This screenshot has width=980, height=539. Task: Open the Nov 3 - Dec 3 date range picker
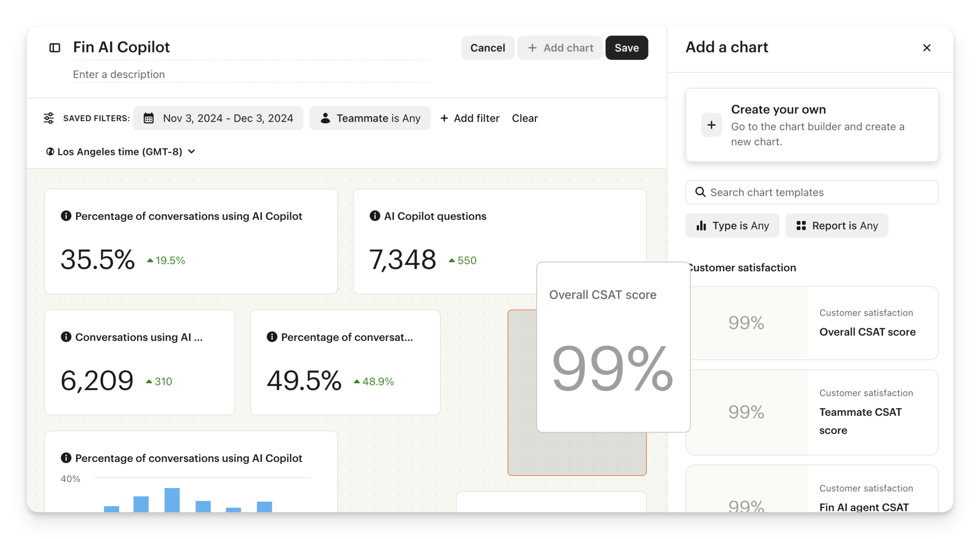[218, 118]
